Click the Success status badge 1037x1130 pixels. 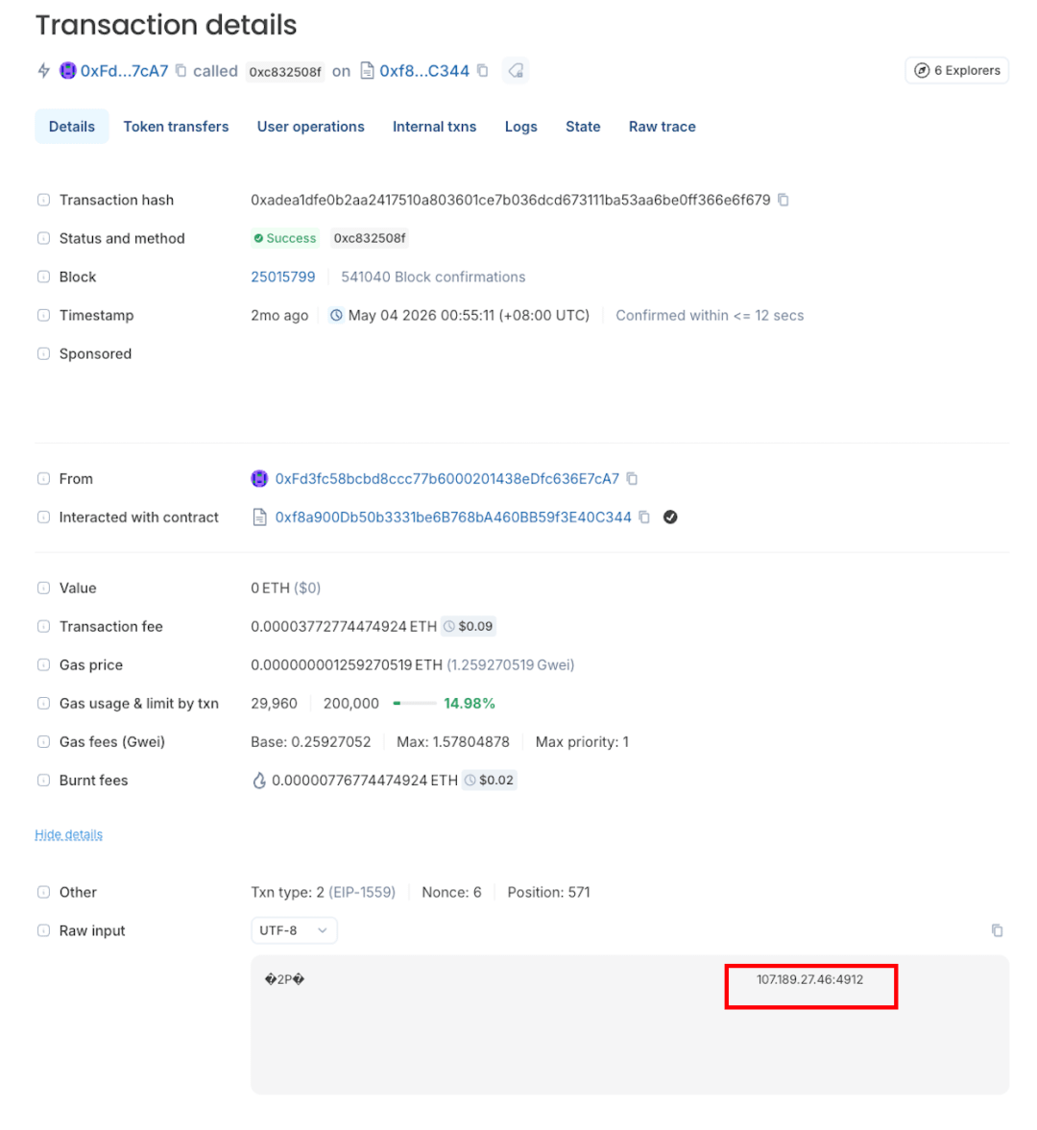click(x=285, y=238)
